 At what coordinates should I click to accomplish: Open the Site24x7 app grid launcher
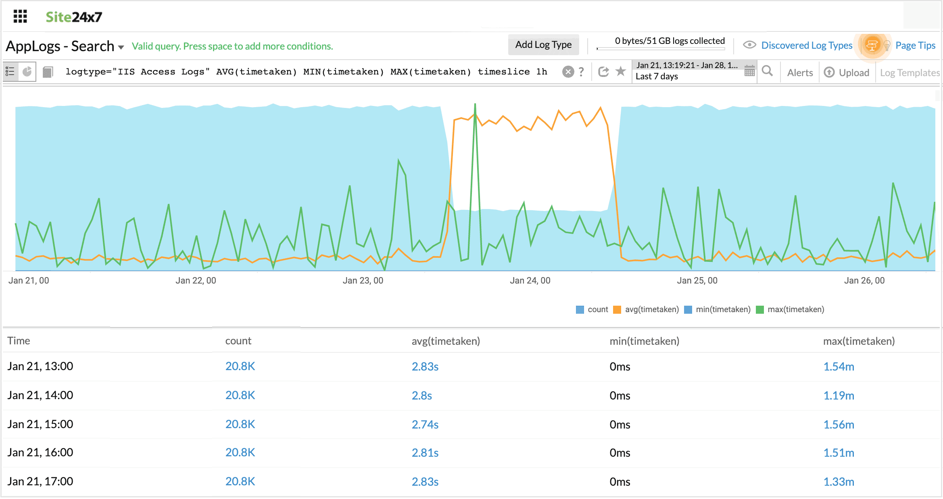19,17
